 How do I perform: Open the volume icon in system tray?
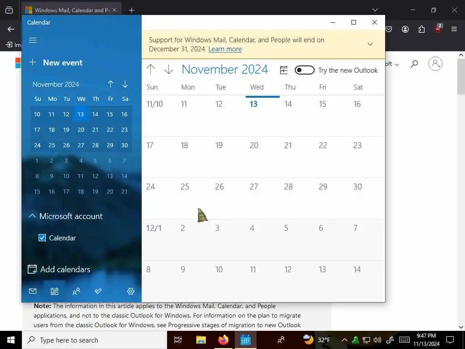tap(377, 340)
